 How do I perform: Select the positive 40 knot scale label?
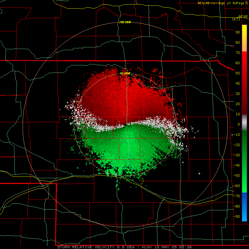pyautogui.click(x=238, y=83)
